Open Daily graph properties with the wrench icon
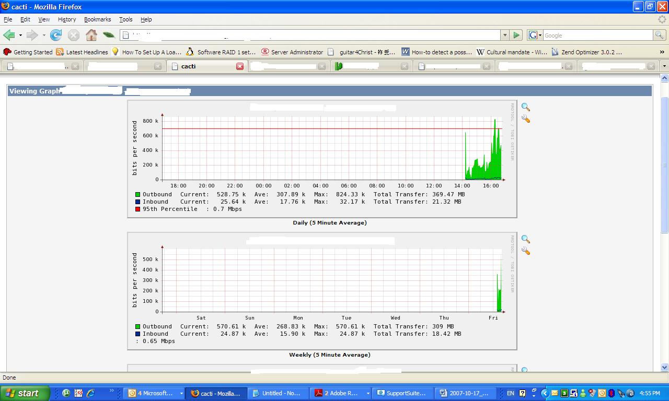This screenshot has height=401, width=669. (526, 119)
